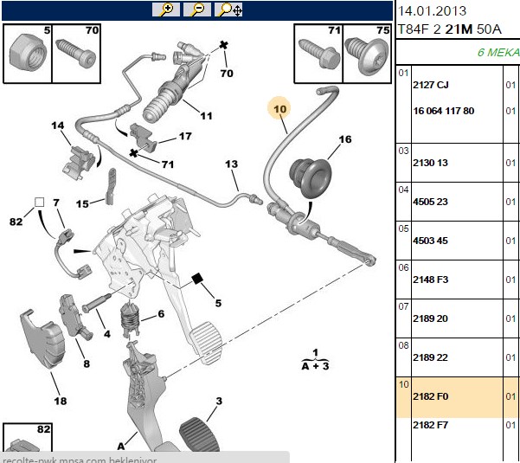Select part number 2182 F0 row
Viewport: 520px width, 463px height.
pos(458,396)
